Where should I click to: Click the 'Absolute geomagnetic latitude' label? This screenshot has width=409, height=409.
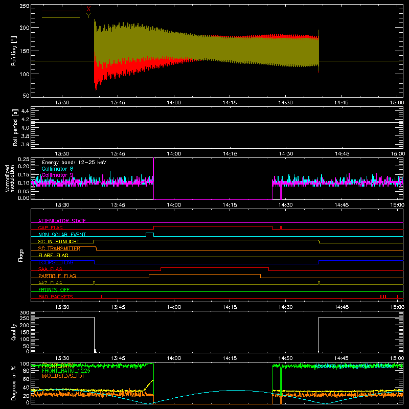tap(354, 366)
